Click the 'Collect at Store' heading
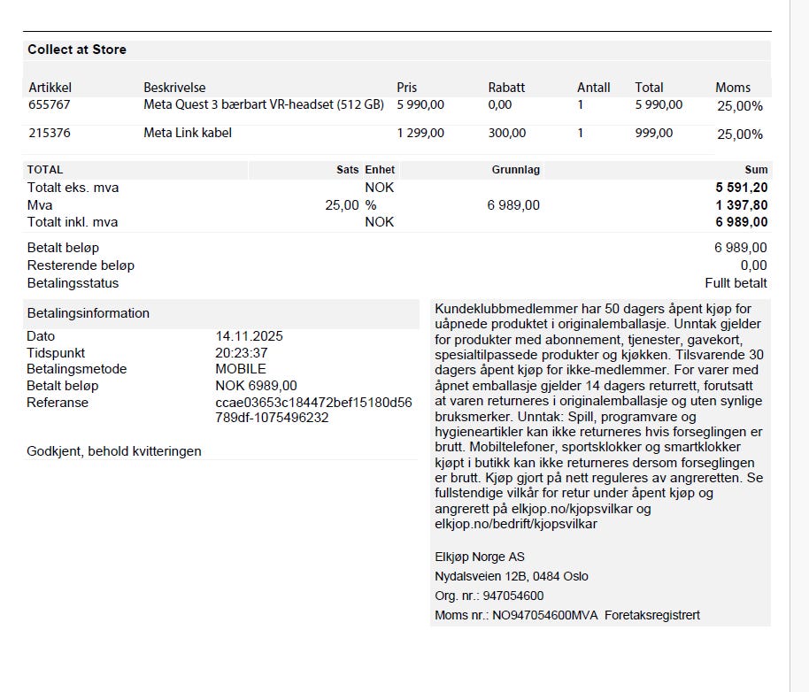The image size is (809, 692). 77,50
